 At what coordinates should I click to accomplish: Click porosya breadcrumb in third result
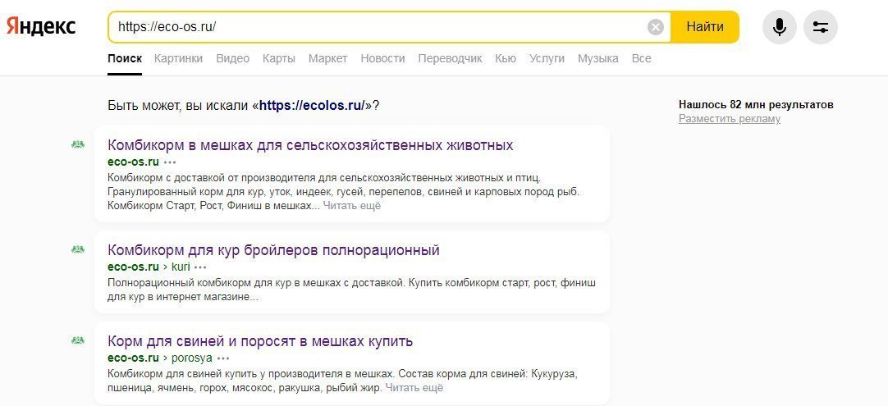(x=191, y=358)
